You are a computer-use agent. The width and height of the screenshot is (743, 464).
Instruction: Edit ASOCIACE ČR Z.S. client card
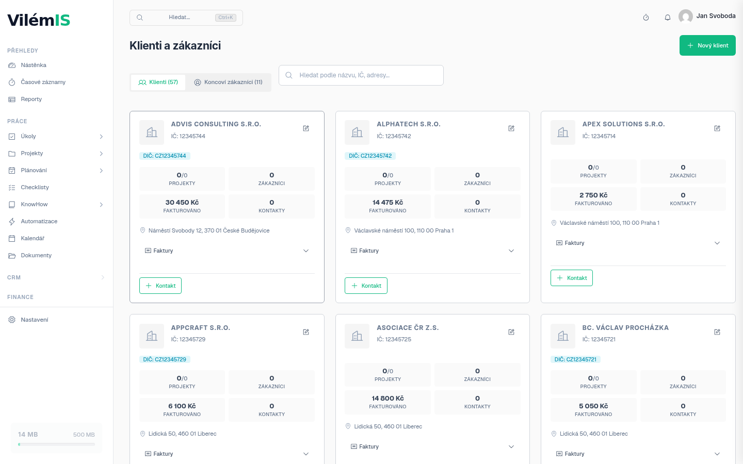tap(511, 332)
